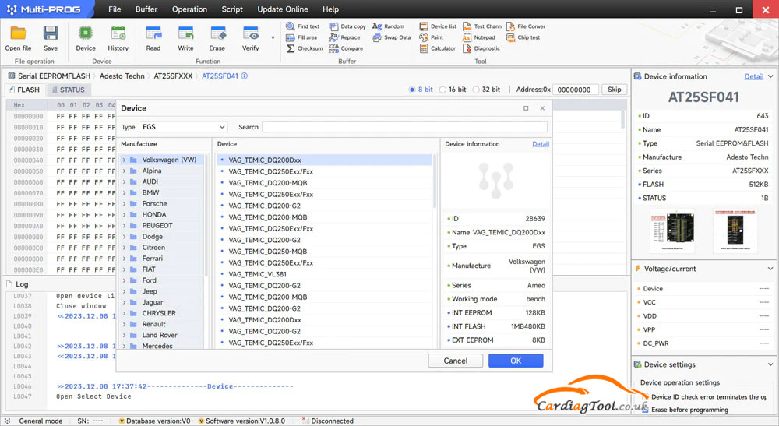Screen dimensions: 779x426
Task: Open the Function group dropdown arrow
Action: [x=273, y=37]
